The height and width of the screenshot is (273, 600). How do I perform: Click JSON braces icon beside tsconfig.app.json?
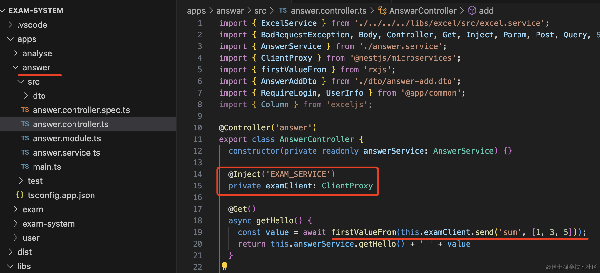[20, 195]
